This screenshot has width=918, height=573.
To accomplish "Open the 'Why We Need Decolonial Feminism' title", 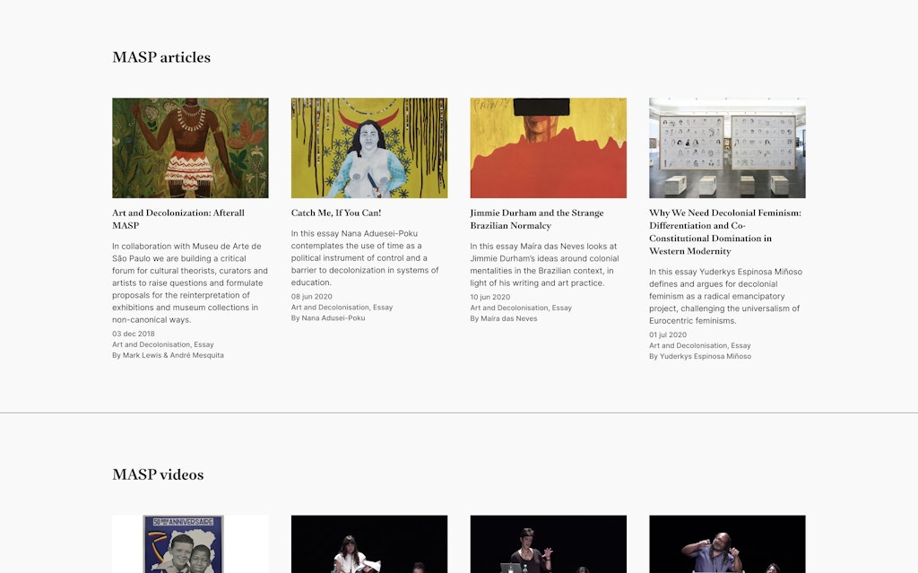I will (724, 231).
